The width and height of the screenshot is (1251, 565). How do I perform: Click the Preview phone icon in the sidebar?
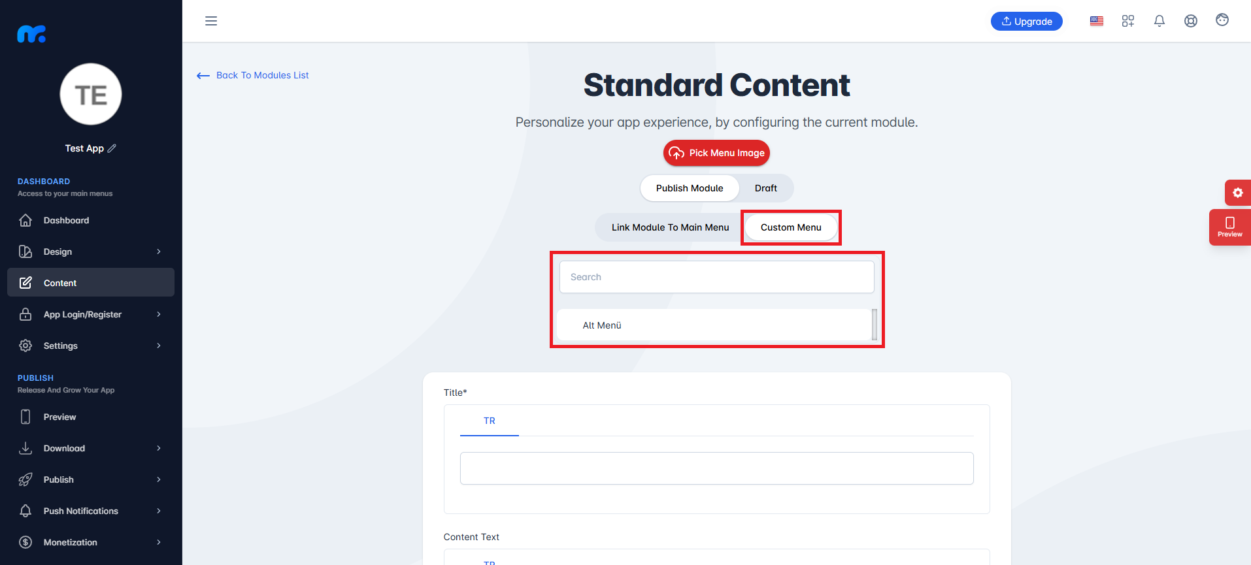(x=25, y=417)
